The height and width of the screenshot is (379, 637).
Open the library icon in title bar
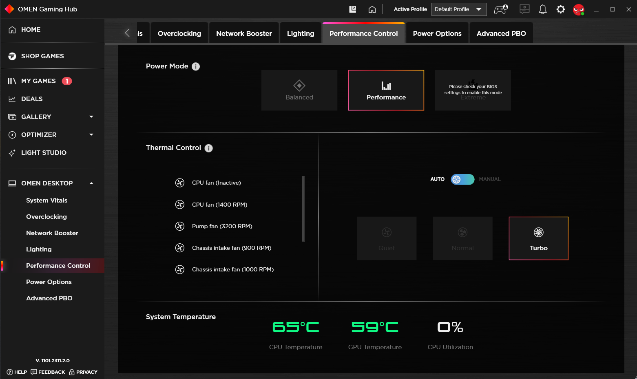tap(353, 9)
